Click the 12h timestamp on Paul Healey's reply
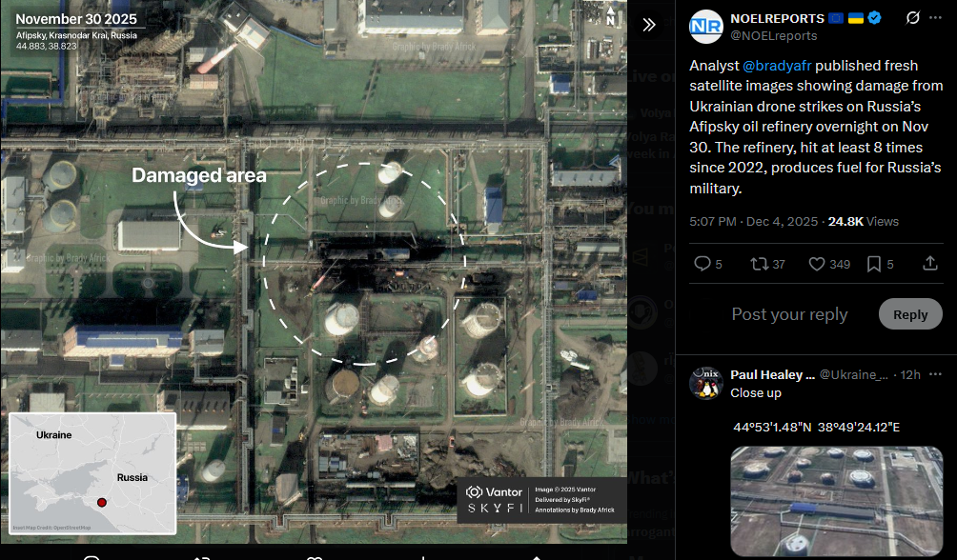This screenshot has height=560, width=957. point(910,374)
